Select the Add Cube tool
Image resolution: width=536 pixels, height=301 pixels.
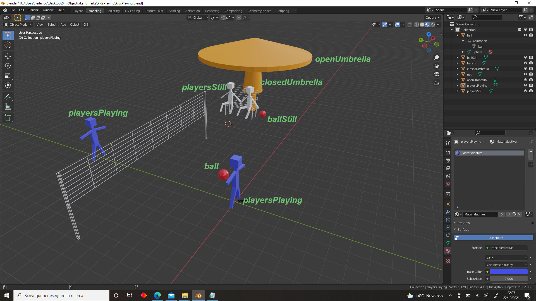click(x=8, y=118)
